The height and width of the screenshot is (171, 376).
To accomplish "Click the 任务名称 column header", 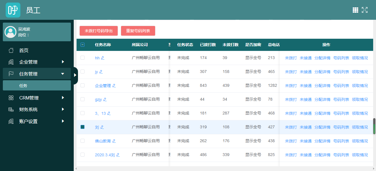I will coord(103,45).
